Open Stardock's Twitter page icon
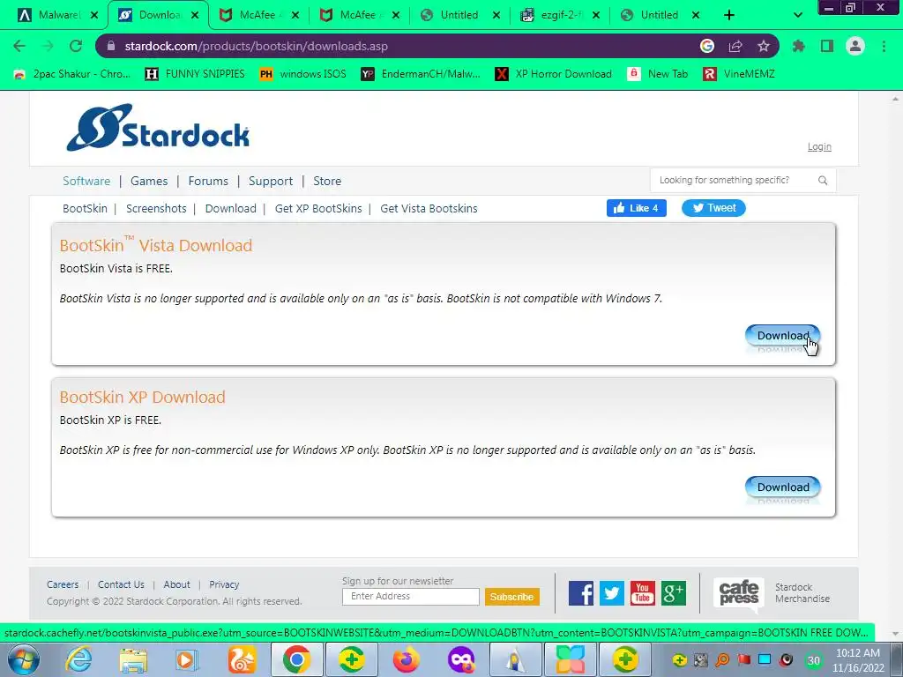The image size is (903, 677). coord(612,593)
